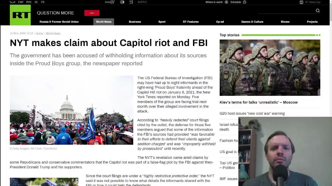Open the Schedule link
This screenshot has width=332, height=186.
pos(236,2)
